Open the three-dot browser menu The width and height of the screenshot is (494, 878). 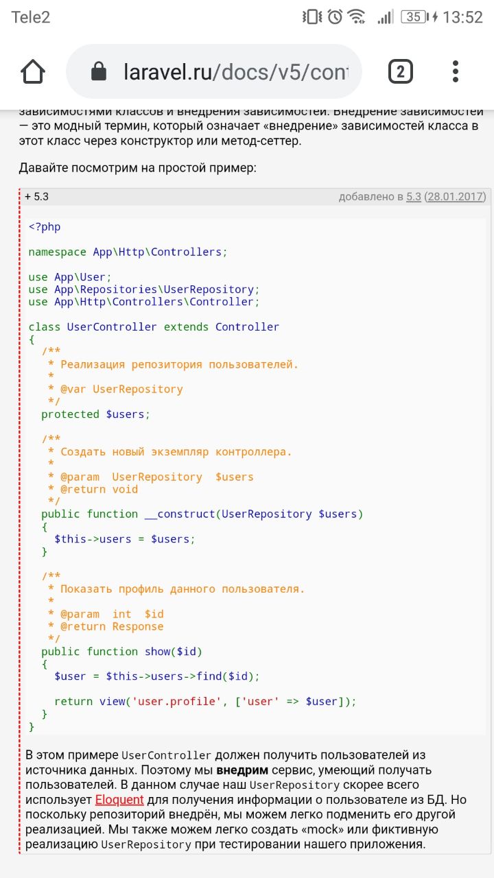click(456, 71)
